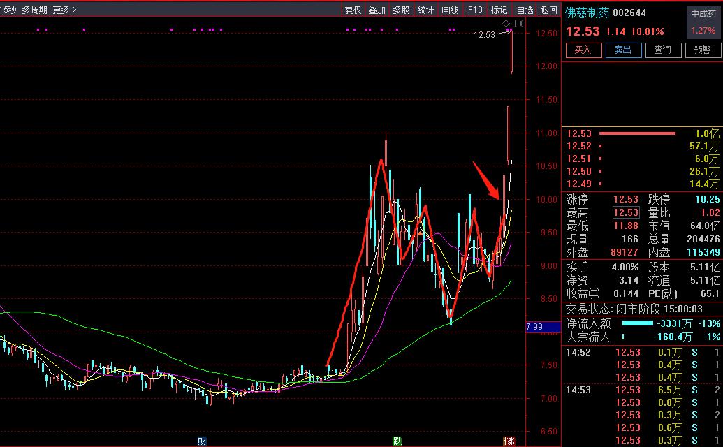
Task: Expand the 更多 periods list
Action: (x=64, y=10)
